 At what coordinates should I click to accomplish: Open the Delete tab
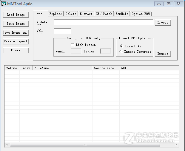click(71, 14)
